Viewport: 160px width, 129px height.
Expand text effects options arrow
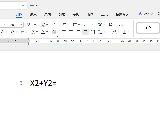pos(27,32)
